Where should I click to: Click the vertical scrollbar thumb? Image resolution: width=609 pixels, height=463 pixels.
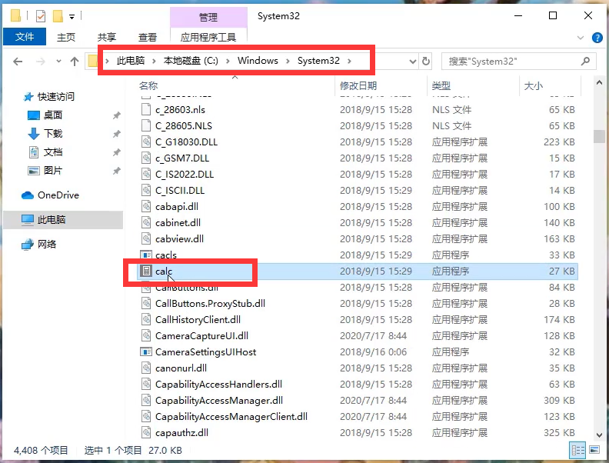click(x=599, y=136)
